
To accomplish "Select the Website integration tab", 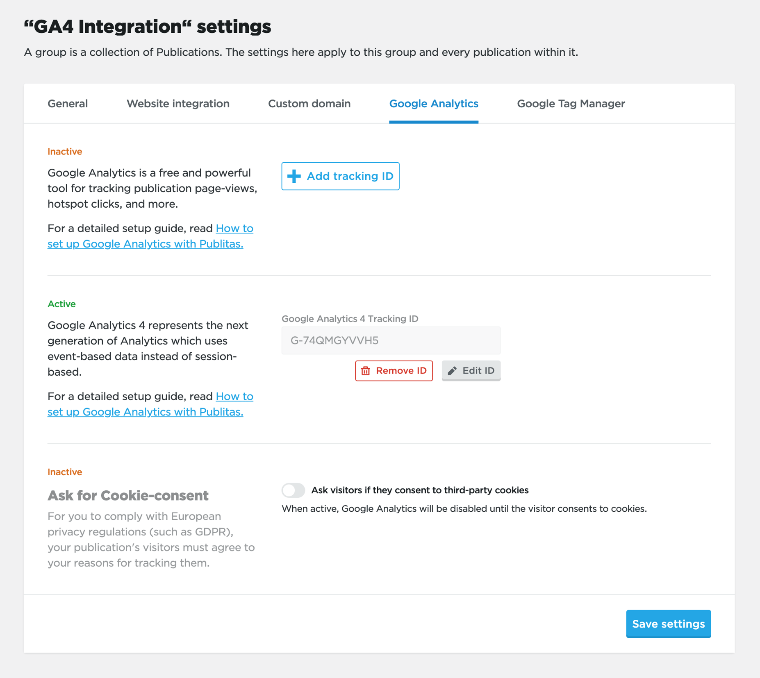I will click(177, 104).
